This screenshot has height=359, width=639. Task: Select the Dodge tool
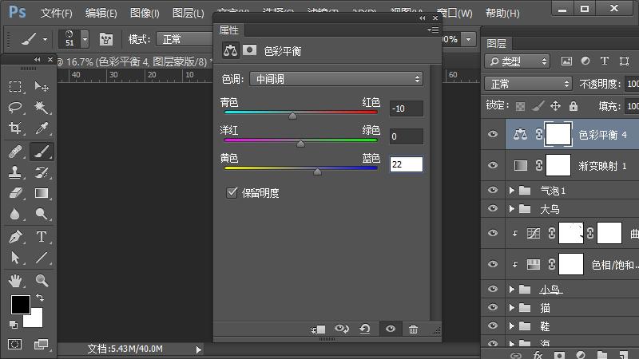(42, 214)
